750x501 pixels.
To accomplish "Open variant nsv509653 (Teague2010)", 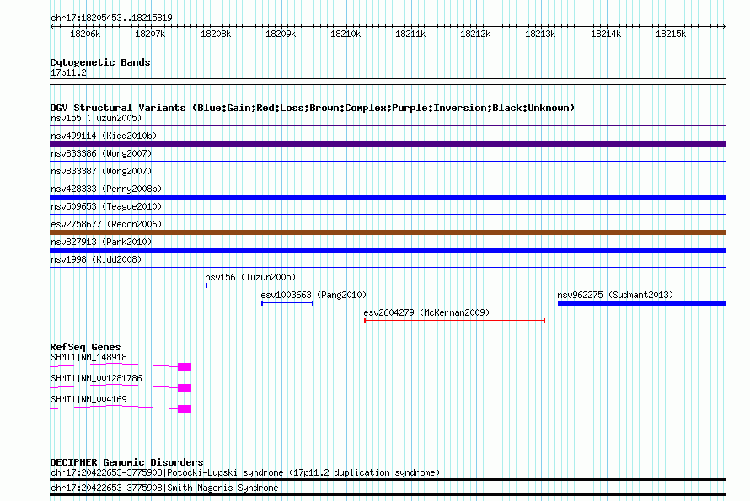I will coord(106,206).
